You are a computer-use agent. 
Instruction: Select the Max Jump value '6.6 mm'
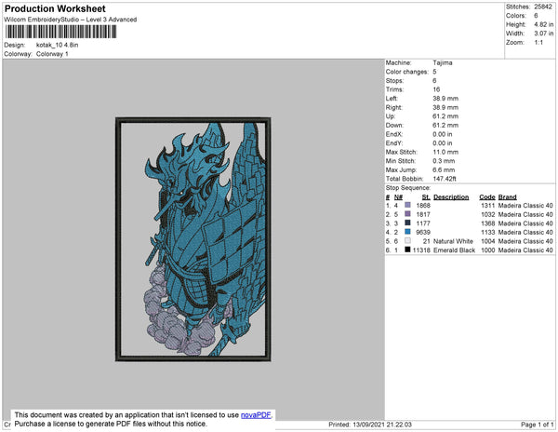444,169
